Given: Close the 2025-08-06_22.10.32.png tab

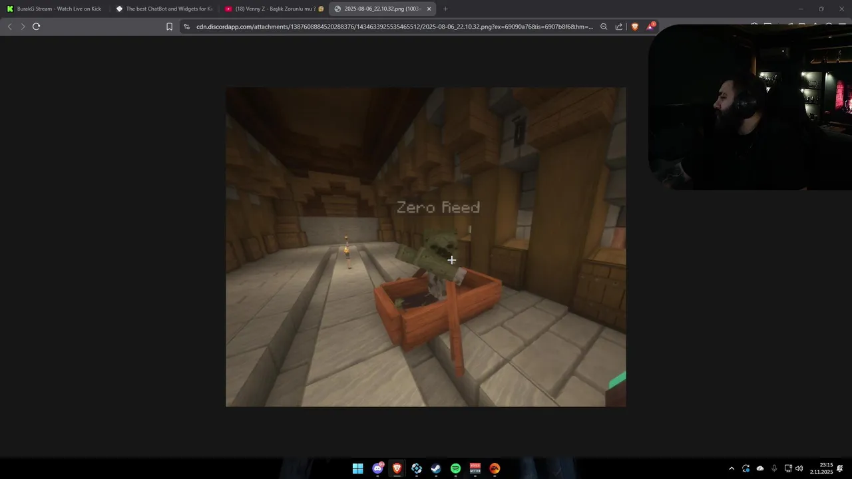Looking at the screenshot, I should 429,9.
